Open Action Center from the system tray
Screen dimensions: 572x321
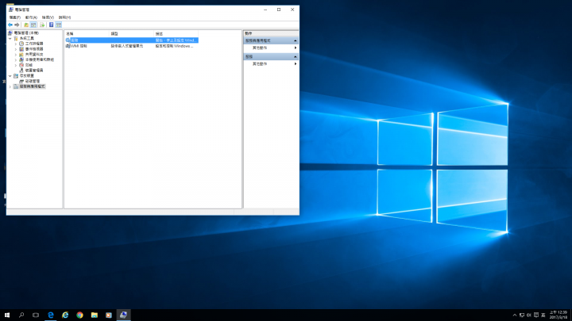[536, 315]
